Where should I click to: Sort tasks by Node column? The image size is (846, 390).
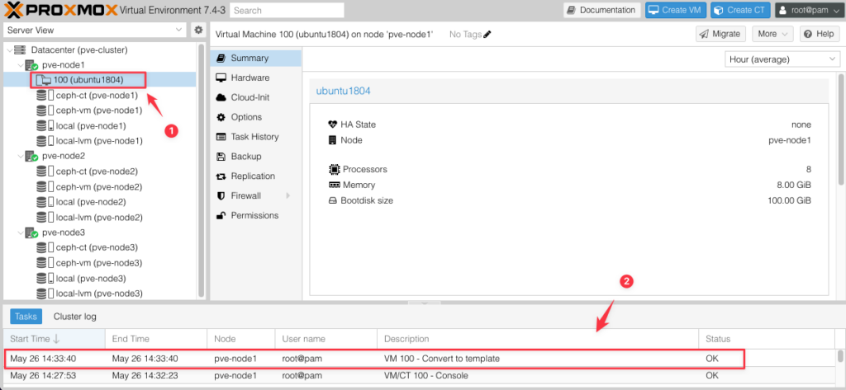pyautogui.click(x=240, y=339)
